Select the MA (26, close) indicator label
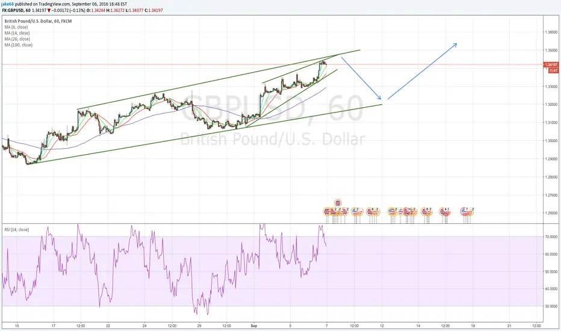Screen dimensions: 561x331 point(17,39)
